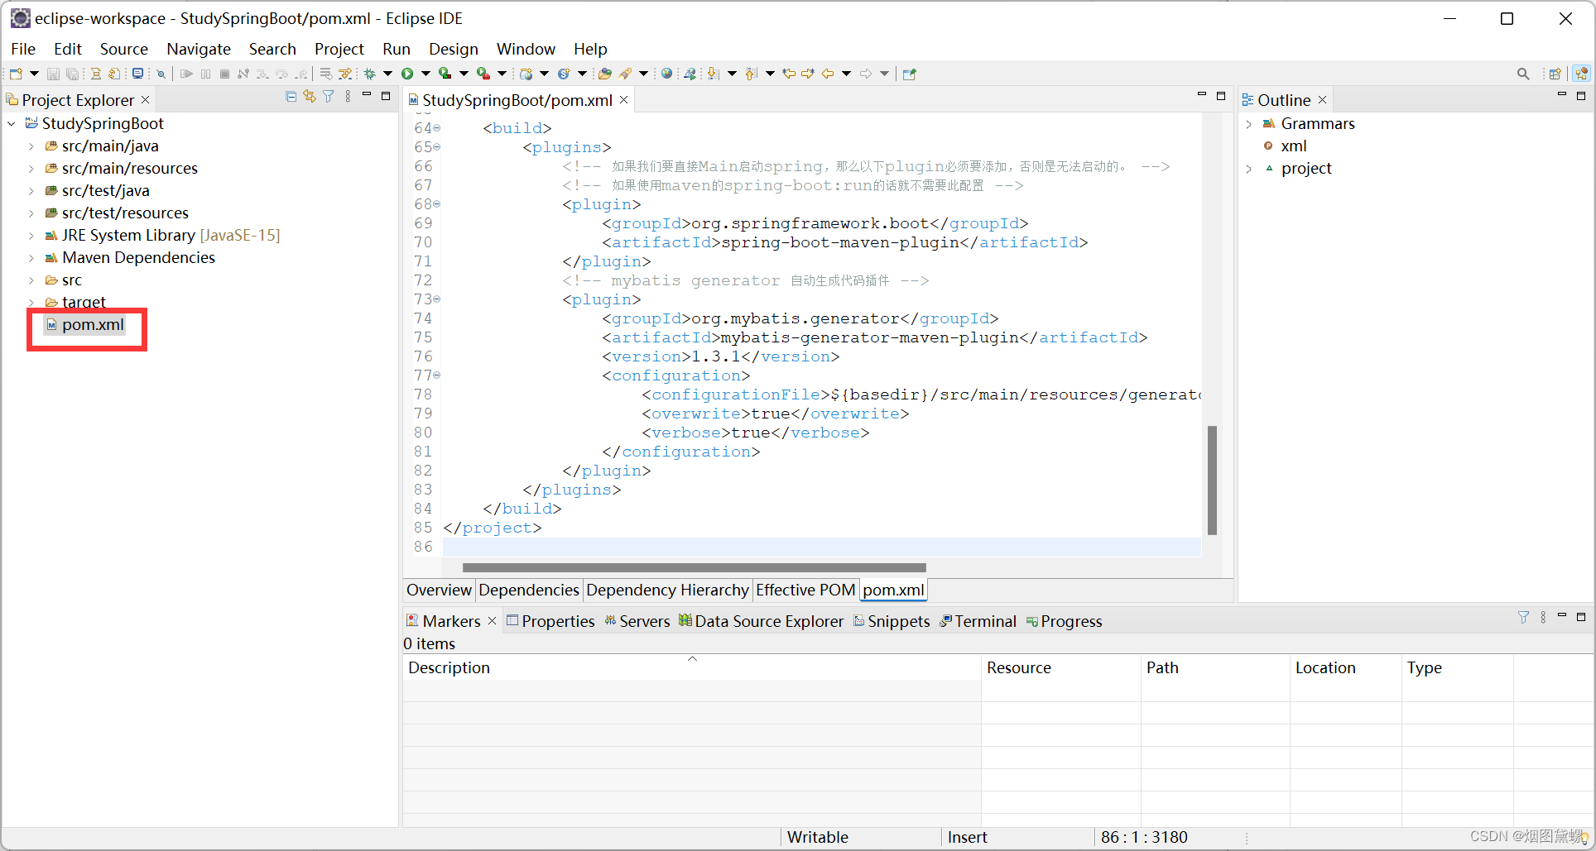Screen dimensions: 1596x851
Task: Open the New wizard dropdown arrow
Action: click(34, 74)
